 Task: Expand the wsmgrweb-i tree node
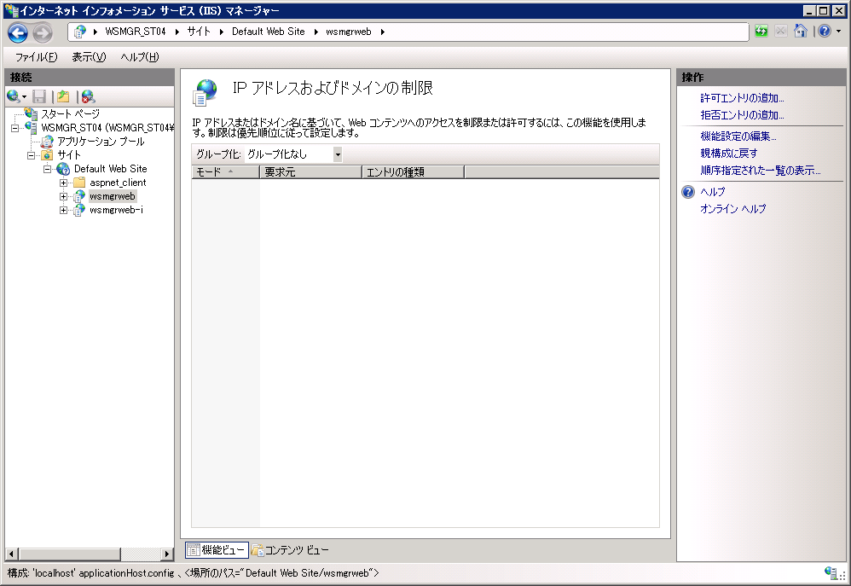(64, 210)
